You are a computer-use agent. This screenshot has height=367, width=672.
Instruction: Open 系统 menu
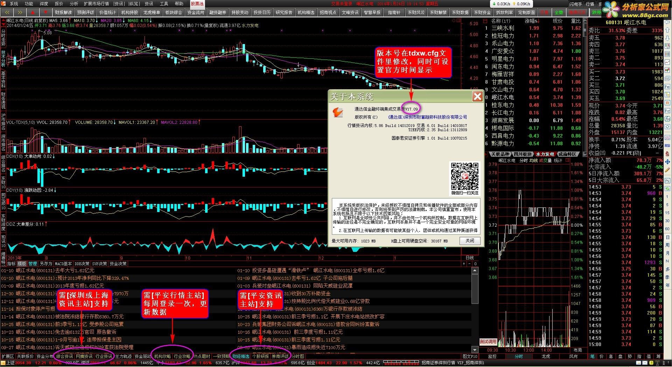[14, 3]
